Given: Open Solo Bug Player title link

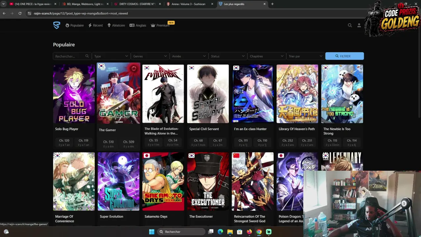Looking at the screenshot, I should point(67,129).
